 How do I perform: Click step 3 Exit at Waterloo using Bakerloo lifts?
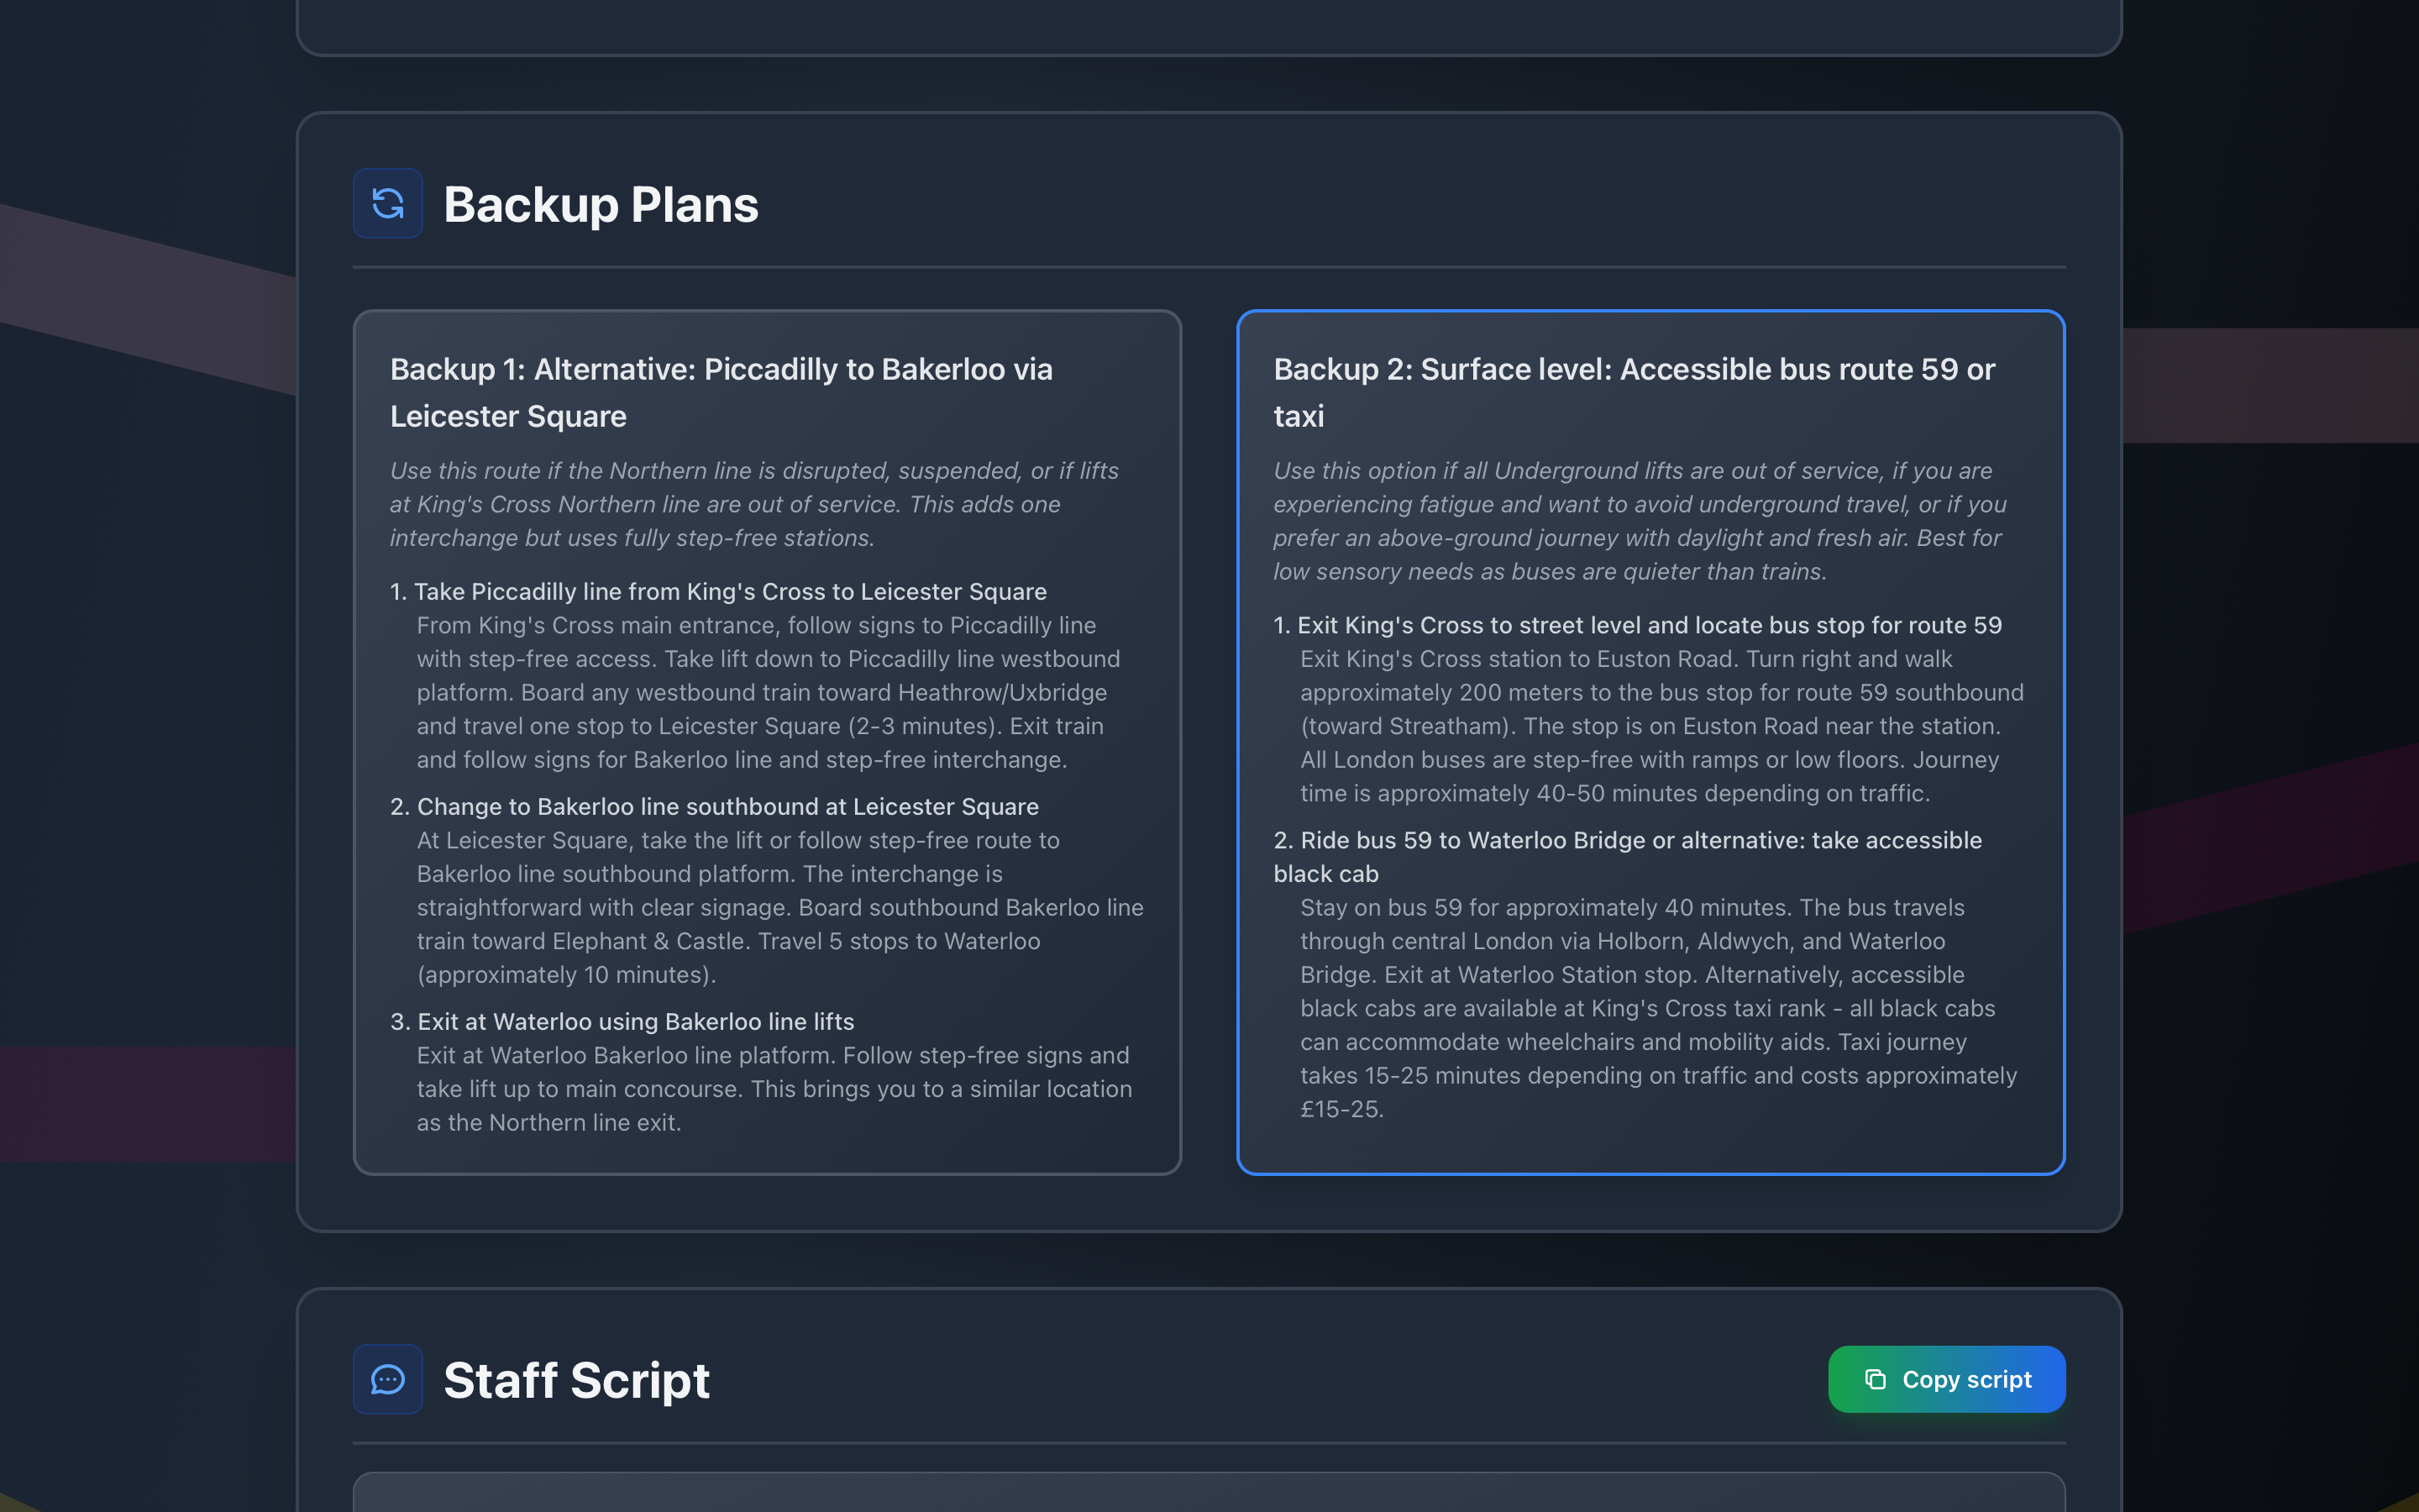635,1022
